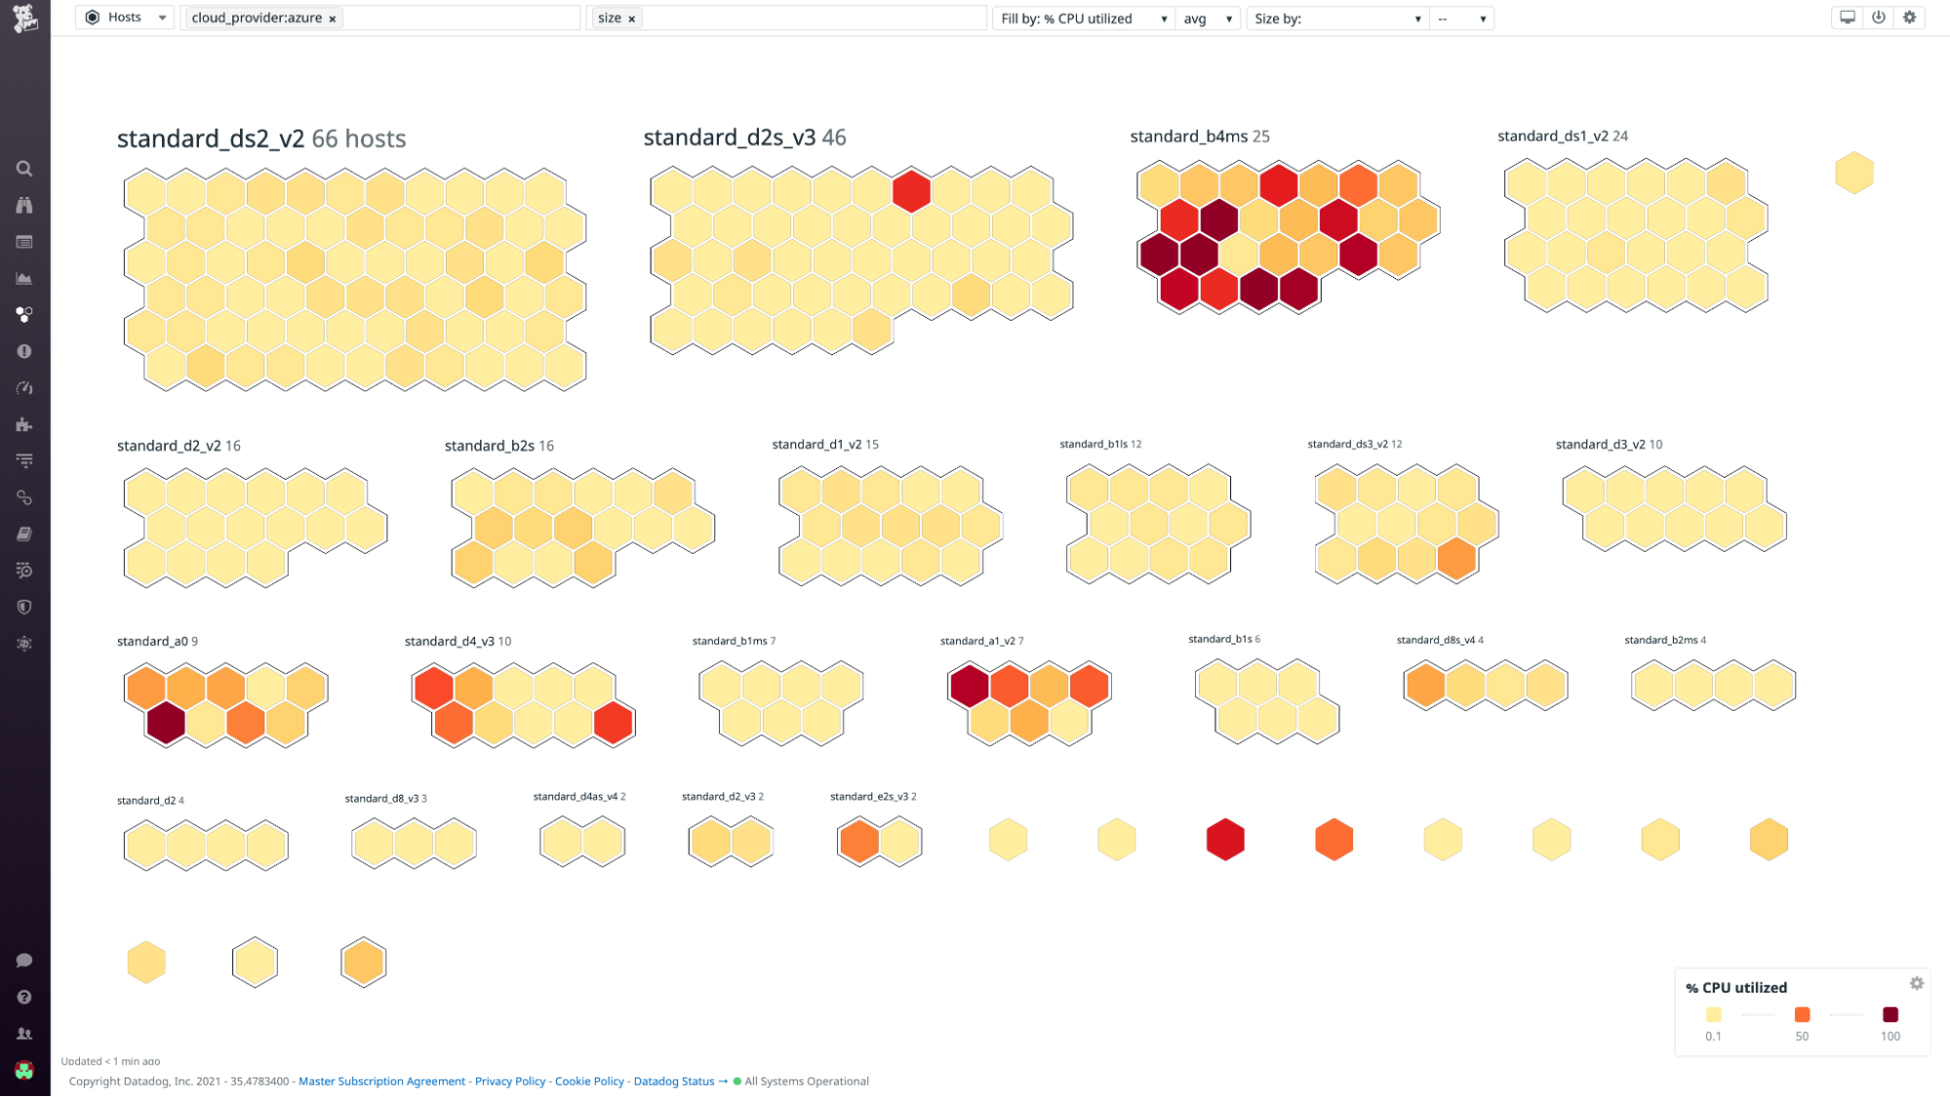This screenshot has width=1950, height=1097.
Task: Remove the size filter tag
Action: click(x=632, y=18)
